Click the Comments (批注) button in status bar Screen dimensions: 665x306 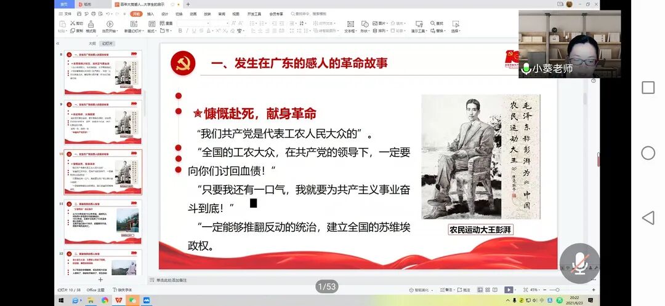(x=464, y=290)
